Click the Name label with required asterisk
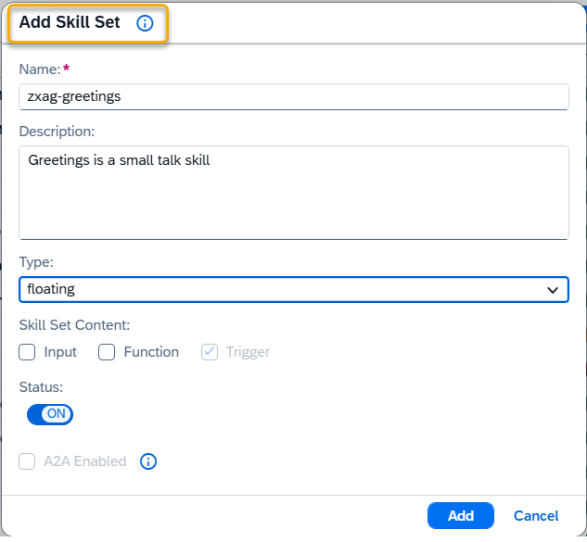 45,69
